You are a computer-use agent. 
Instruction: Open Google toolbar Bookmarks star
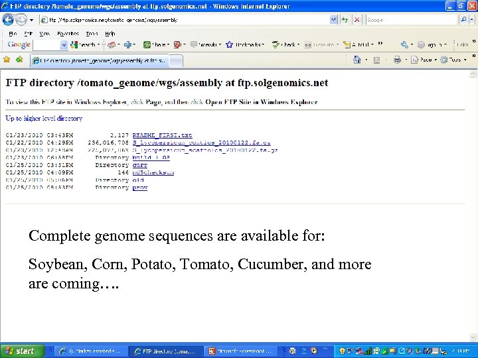[x=245, y=45]
